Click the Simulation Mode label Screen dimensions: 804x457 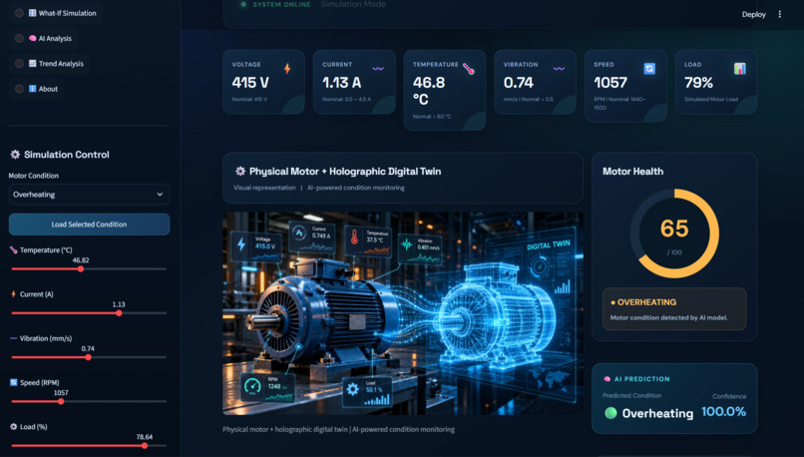[x=353, y=4]
